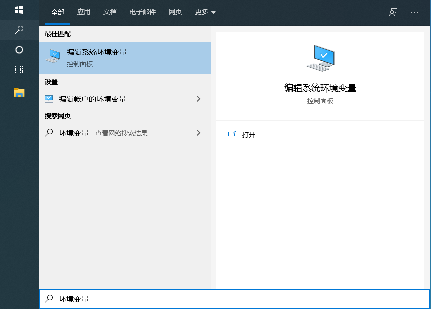
Task: Switch to the 应用 tab
Action: coord(84,12)
